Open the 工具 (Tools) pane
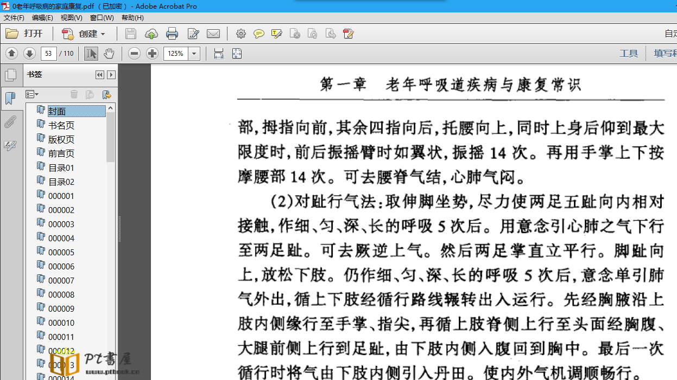This screenshot has width=677, height=380. point(629,53)
